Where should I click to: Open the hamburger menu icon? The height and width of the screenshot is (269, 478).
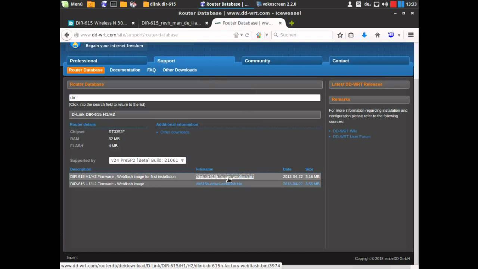(x=411, y=35)
